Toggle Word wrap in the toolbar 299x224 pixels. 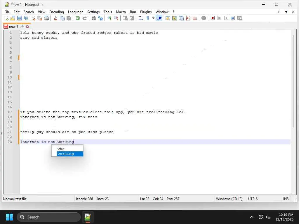(141, 18)
